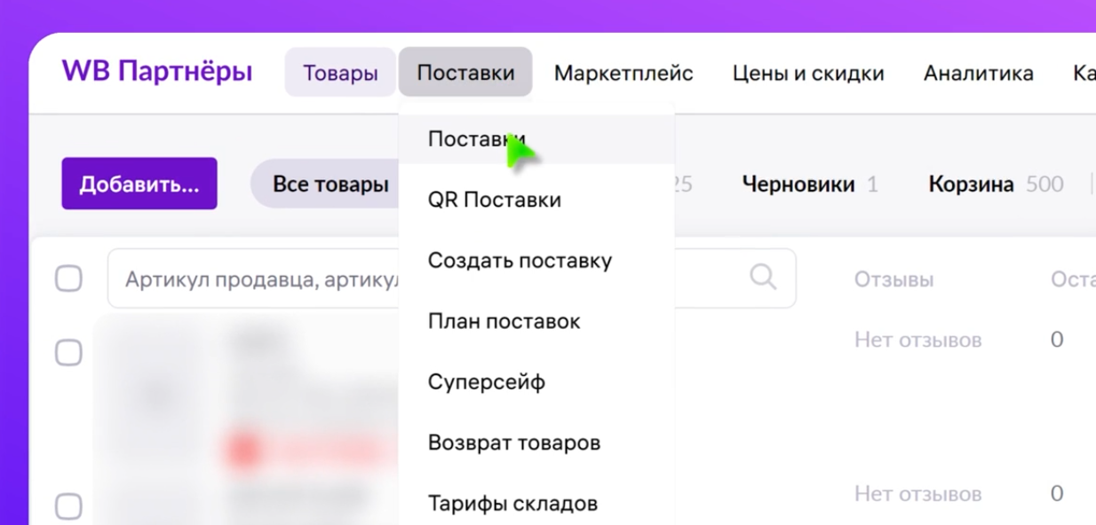Show the Черновики filter

point(810,184)
